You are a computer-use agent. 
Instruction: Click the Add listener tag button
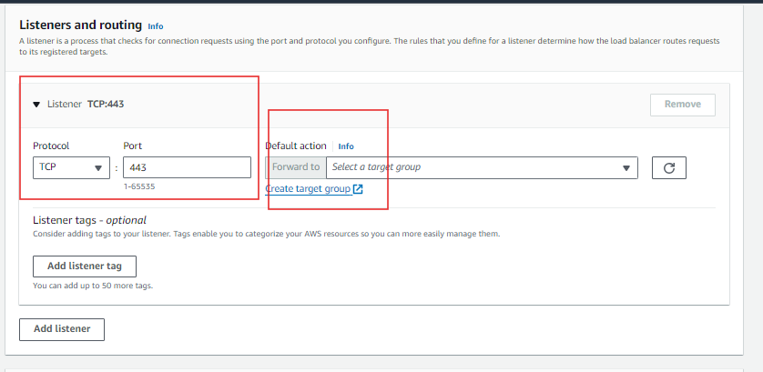pyautogui.click(x=84, y=266)
